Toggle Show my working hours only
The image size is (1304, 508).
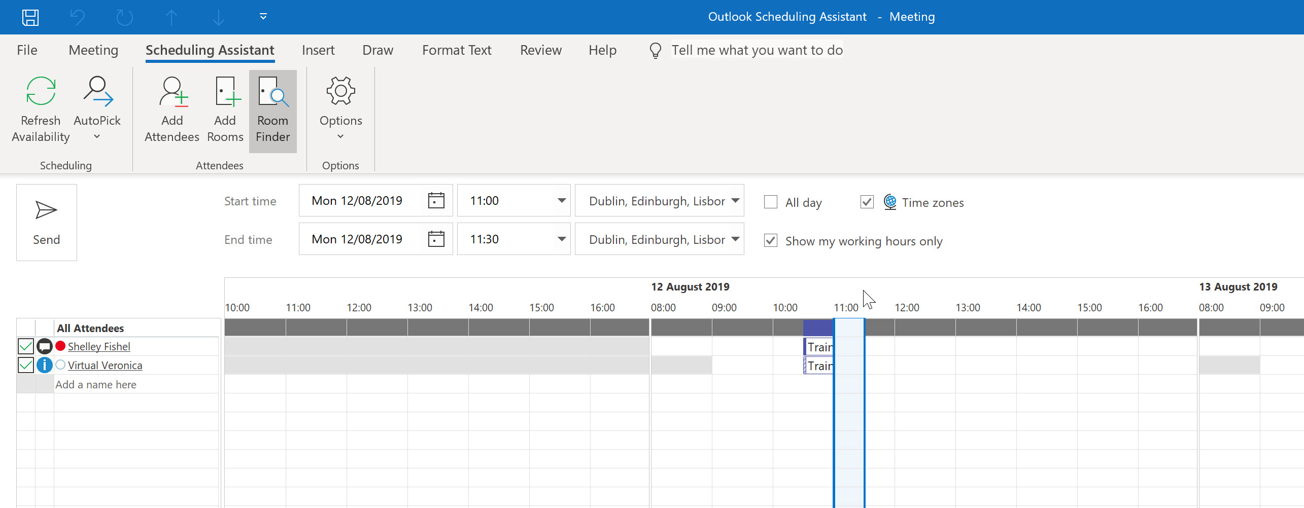coord(771,240)
